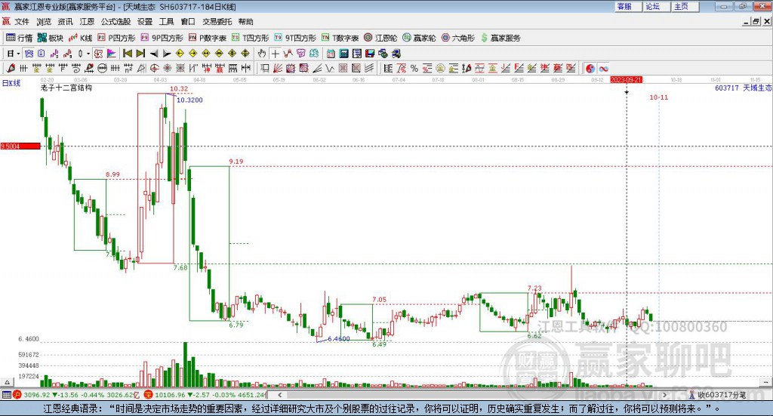This screenshot has height=416, width=773.
Task: Switch to the K线 chart view
Action: coord(81,38)
